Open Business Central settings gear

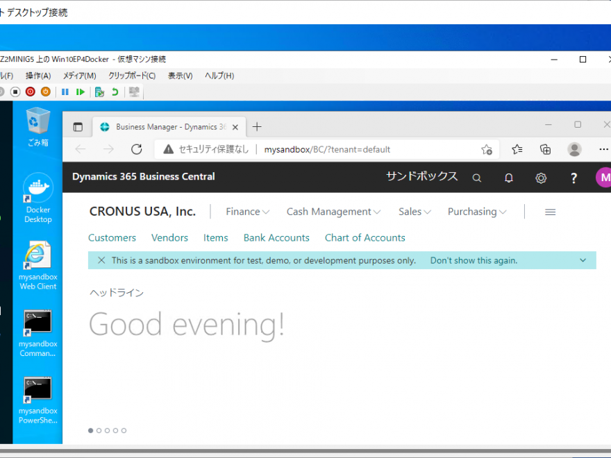[x=541, y=178]
